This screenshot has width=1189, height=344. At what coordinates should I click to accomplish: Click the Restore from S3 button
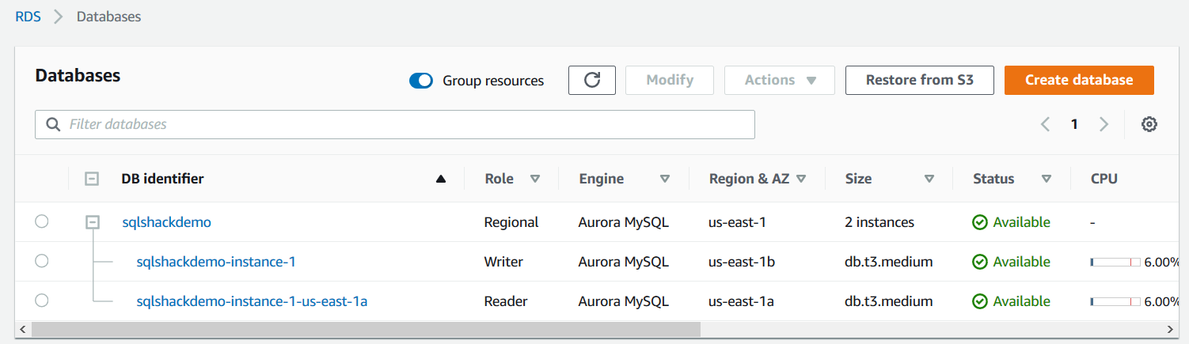point(919,80)
